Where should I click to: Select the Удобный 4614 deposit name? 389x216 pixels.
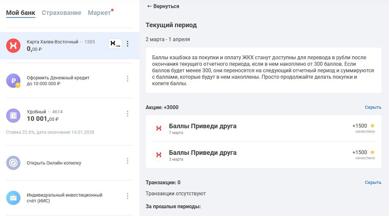pyautogui.click(x=45, y=112)
